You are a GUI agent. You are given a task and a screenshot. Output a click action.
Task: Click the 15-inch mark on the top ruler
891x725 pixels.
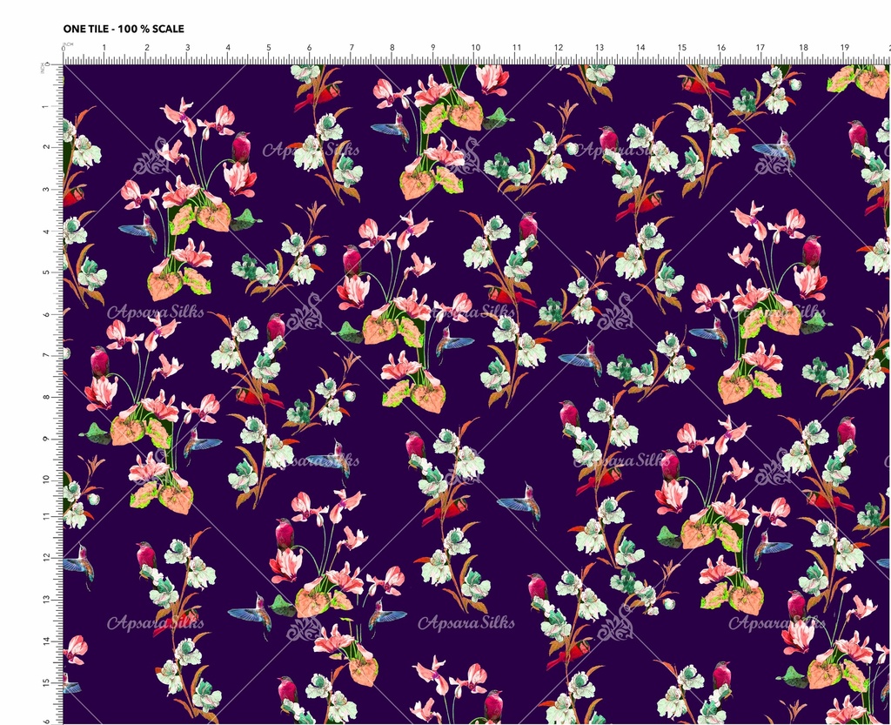point(681,49)
